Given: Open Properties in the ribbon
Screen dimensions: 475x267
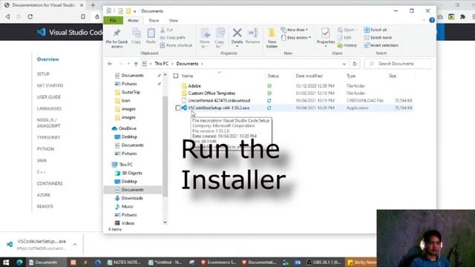Looking at the screenshot, I should 326,37.
